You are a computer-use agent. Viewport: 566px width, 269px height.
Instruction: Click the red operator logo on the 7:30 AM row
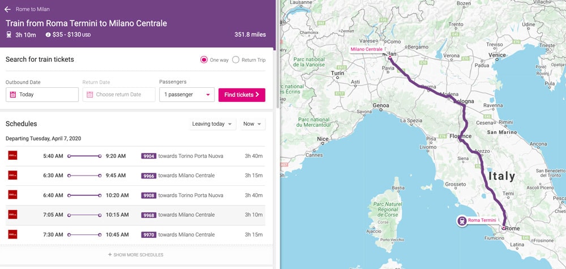pyautogui.click(x=12, y=234)
